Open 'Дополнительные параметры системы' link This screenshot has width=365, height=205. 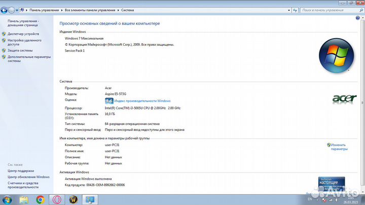point(29,59)
